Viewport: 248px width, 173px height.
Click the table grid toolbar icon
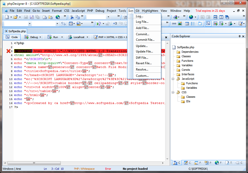coord(187,24)
